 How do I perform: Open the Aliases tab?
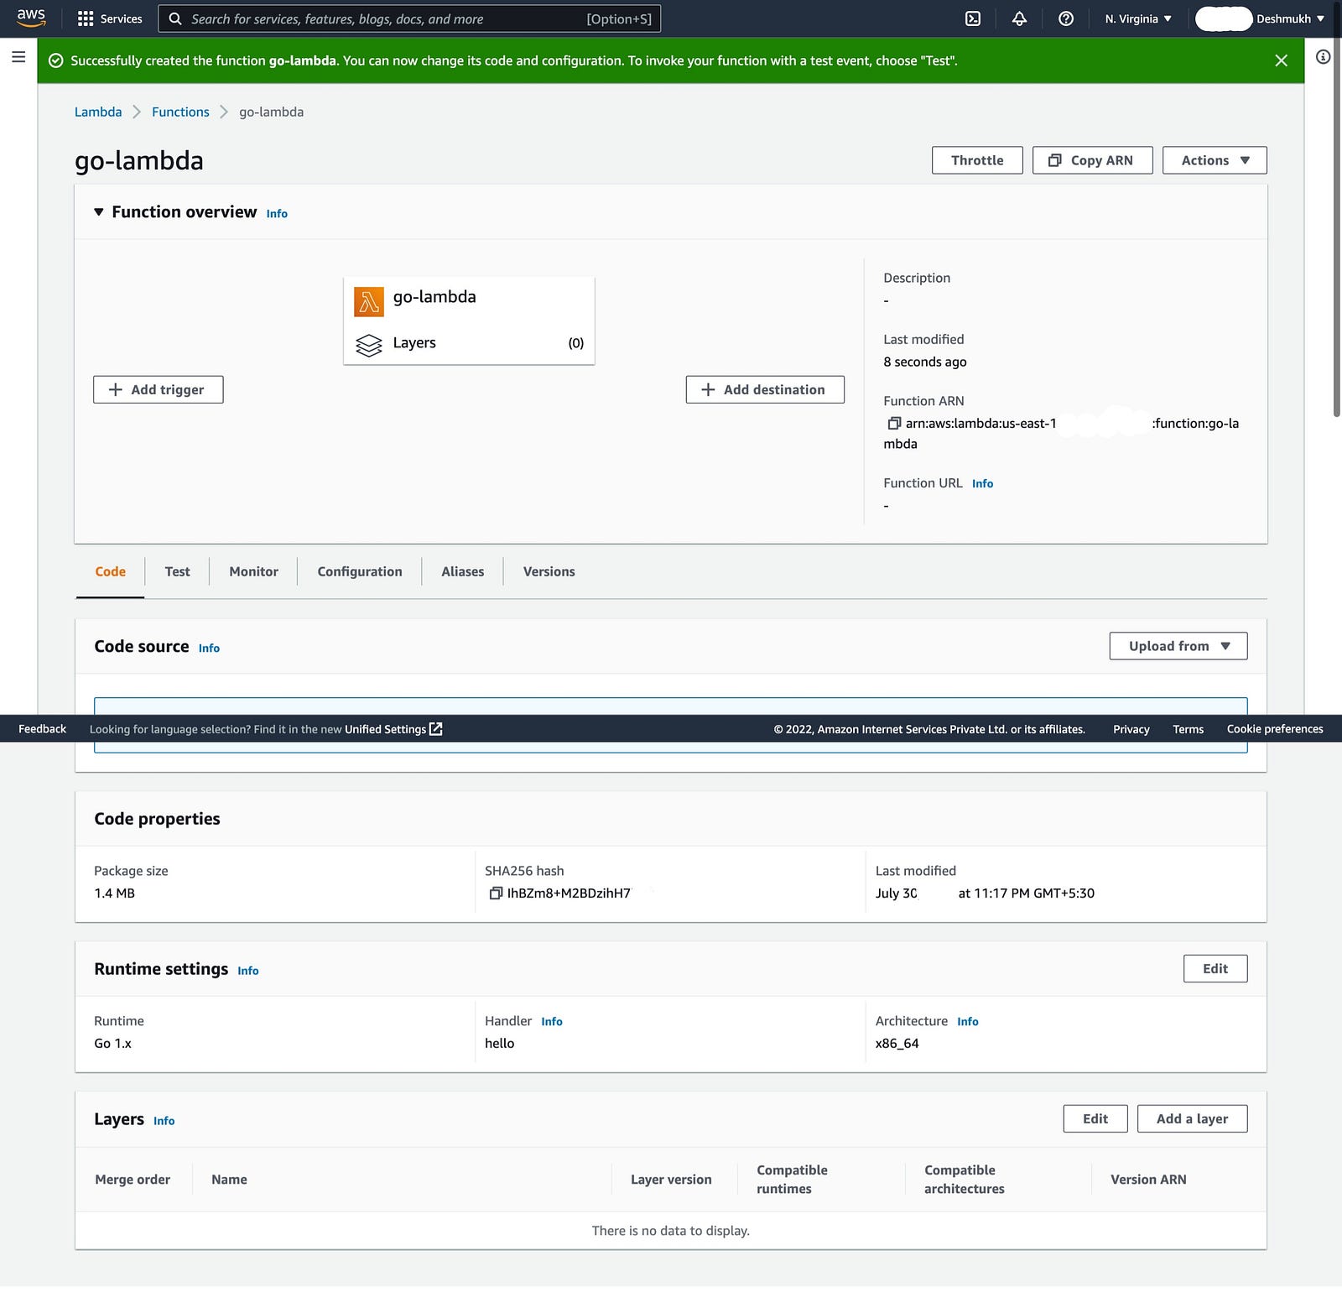tap(462, 571)
